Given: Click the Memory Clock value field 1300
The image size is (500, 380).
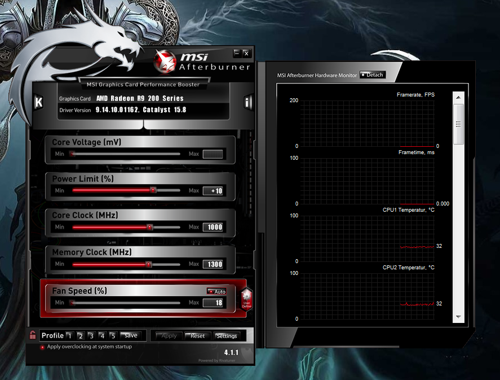Looking at the screenshot, I should (x=213, y=264).
